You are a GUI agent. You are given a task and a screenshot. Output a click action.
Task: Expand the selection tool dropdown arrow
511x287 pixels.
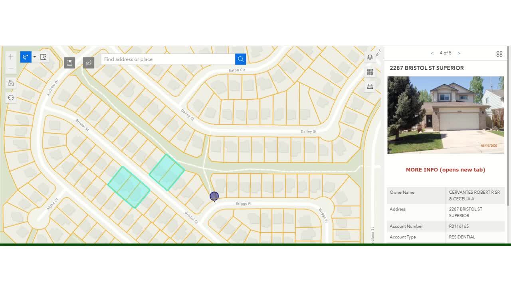pos(34,57)
